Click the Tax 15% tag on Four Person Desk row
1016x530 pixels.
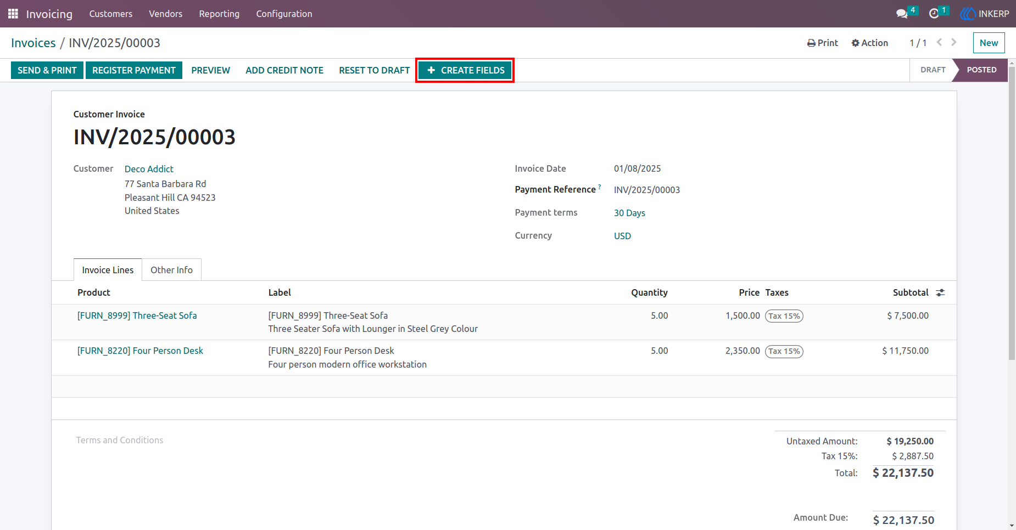784,351
